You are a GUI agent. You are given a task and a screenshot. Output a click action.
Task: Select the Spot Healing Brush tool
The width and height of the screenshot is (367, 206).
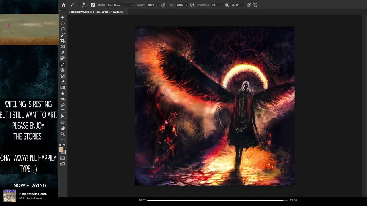click(x=63, y=58)
